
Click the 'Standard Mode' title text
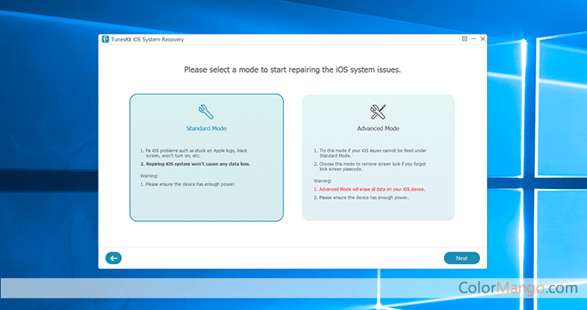coord(206,128)
